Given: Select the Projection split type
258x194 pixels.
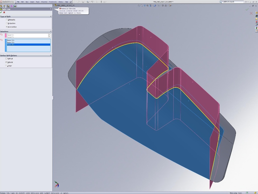Looking at the screenshot, I should [7, 23].
